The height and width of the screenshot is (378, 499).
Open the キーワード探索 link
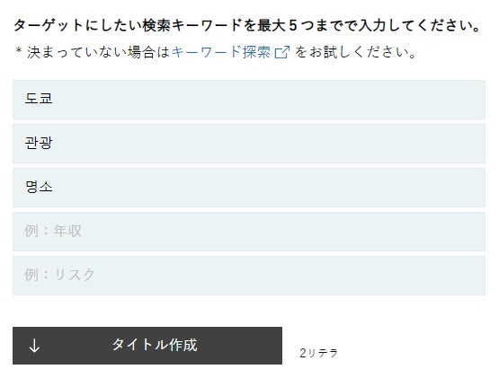point(221,52)
